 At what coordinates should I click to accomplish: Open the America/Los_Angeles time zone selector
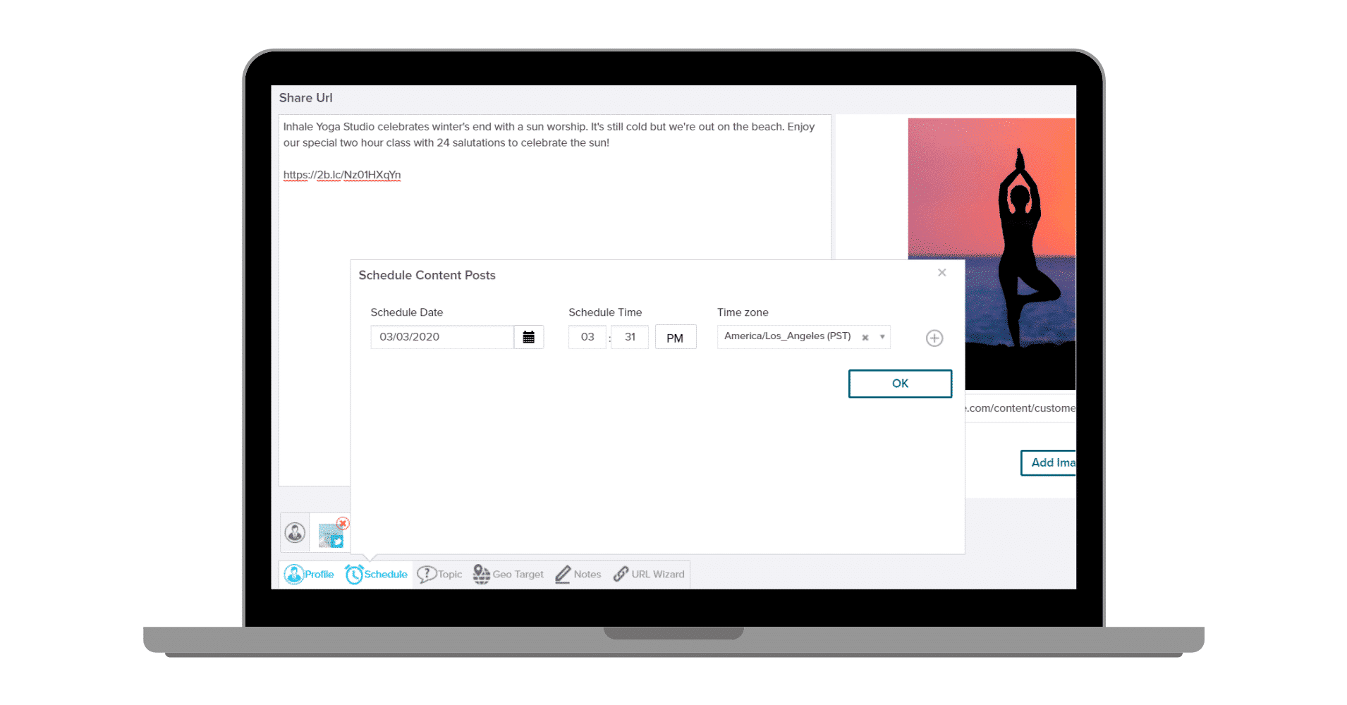click(x=787, y=336)
